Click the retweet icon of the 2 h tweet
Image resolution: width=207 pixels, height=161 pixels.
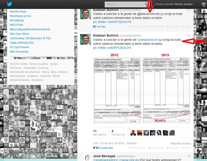149,27
